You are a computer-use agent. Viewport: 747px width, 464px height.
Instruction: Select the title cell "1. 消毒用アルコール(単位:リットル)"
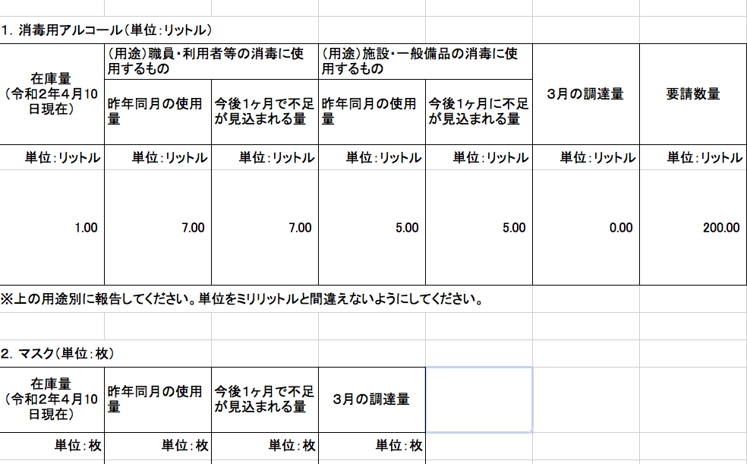pyautogui.click(x=106, y=30)
